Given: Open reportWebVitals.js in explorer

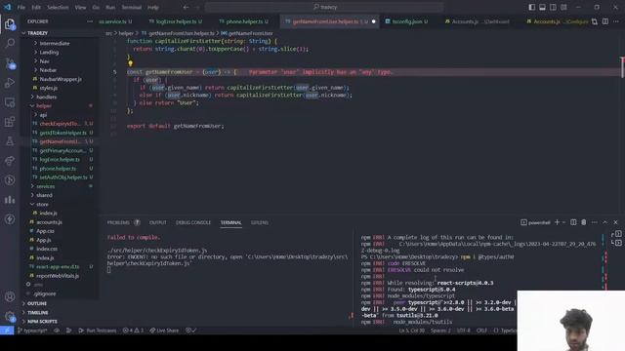Looking at the screenshot, I should point(58,275).
